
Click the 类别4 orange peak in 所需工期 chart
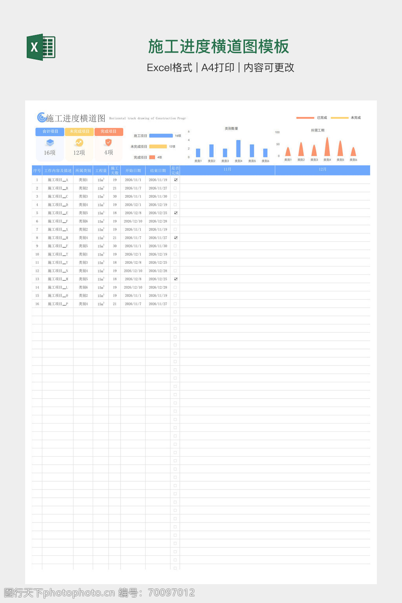[327, 148]
